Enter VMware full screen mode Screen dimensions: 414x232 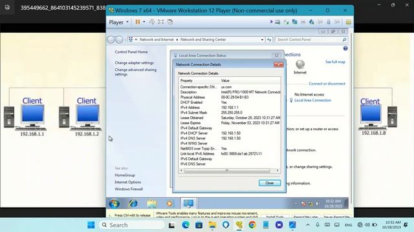(x=161, y=22)
